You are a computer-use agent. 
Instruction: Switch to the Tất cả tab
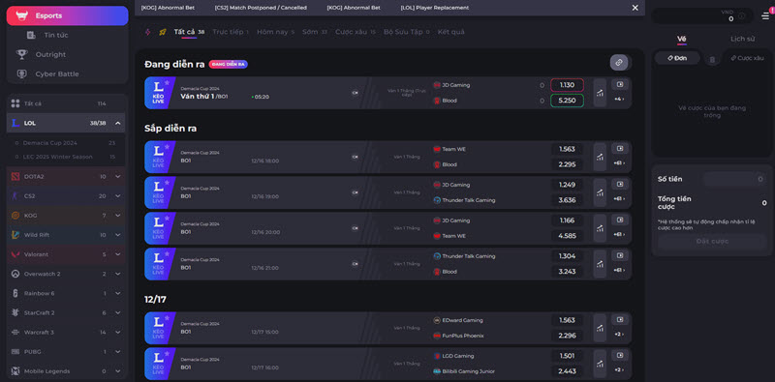coord(189,32)
